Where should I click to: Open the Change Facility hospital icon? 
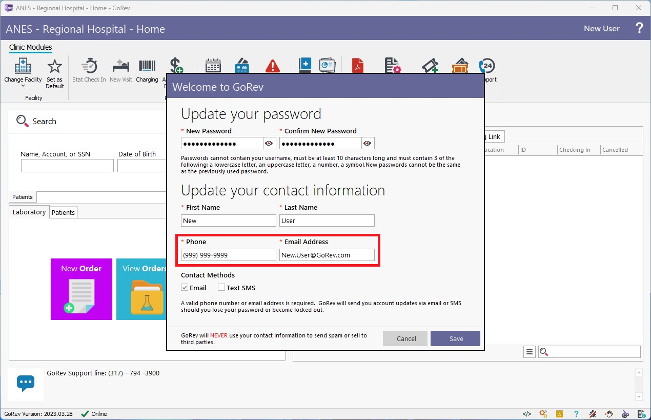[23, 66]
